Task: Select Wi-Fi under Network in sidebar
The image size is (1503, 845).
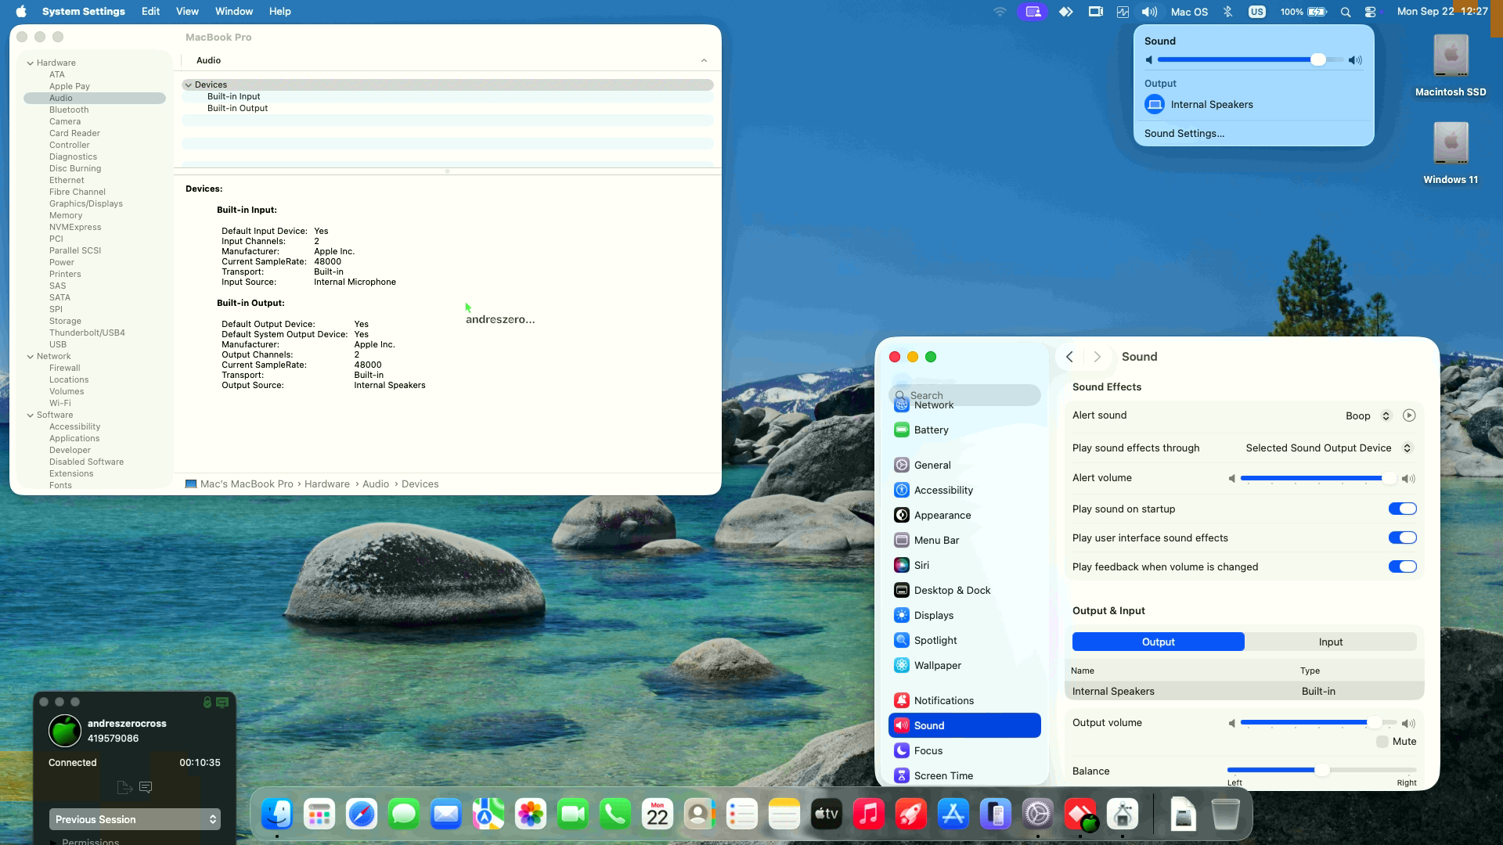Action: tap(95, 403)
